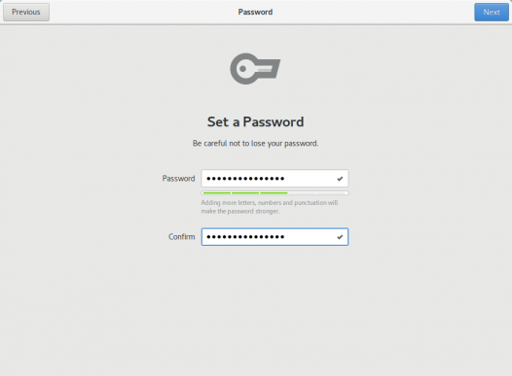The height and width of the screenshot is (376, 512).
Task: Click the key icon above the heading
Action: 255,69
